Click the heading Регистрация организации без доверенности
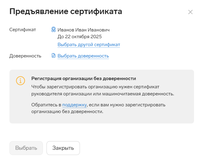 [x=84, y=79]
